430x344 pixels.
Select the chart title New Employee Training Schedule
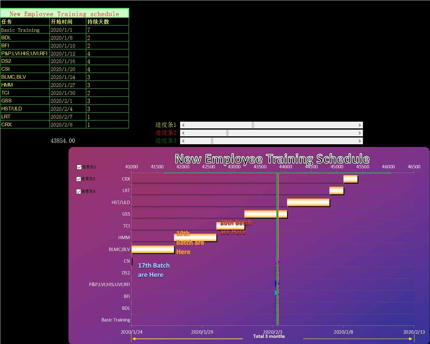tap(272, 159)
